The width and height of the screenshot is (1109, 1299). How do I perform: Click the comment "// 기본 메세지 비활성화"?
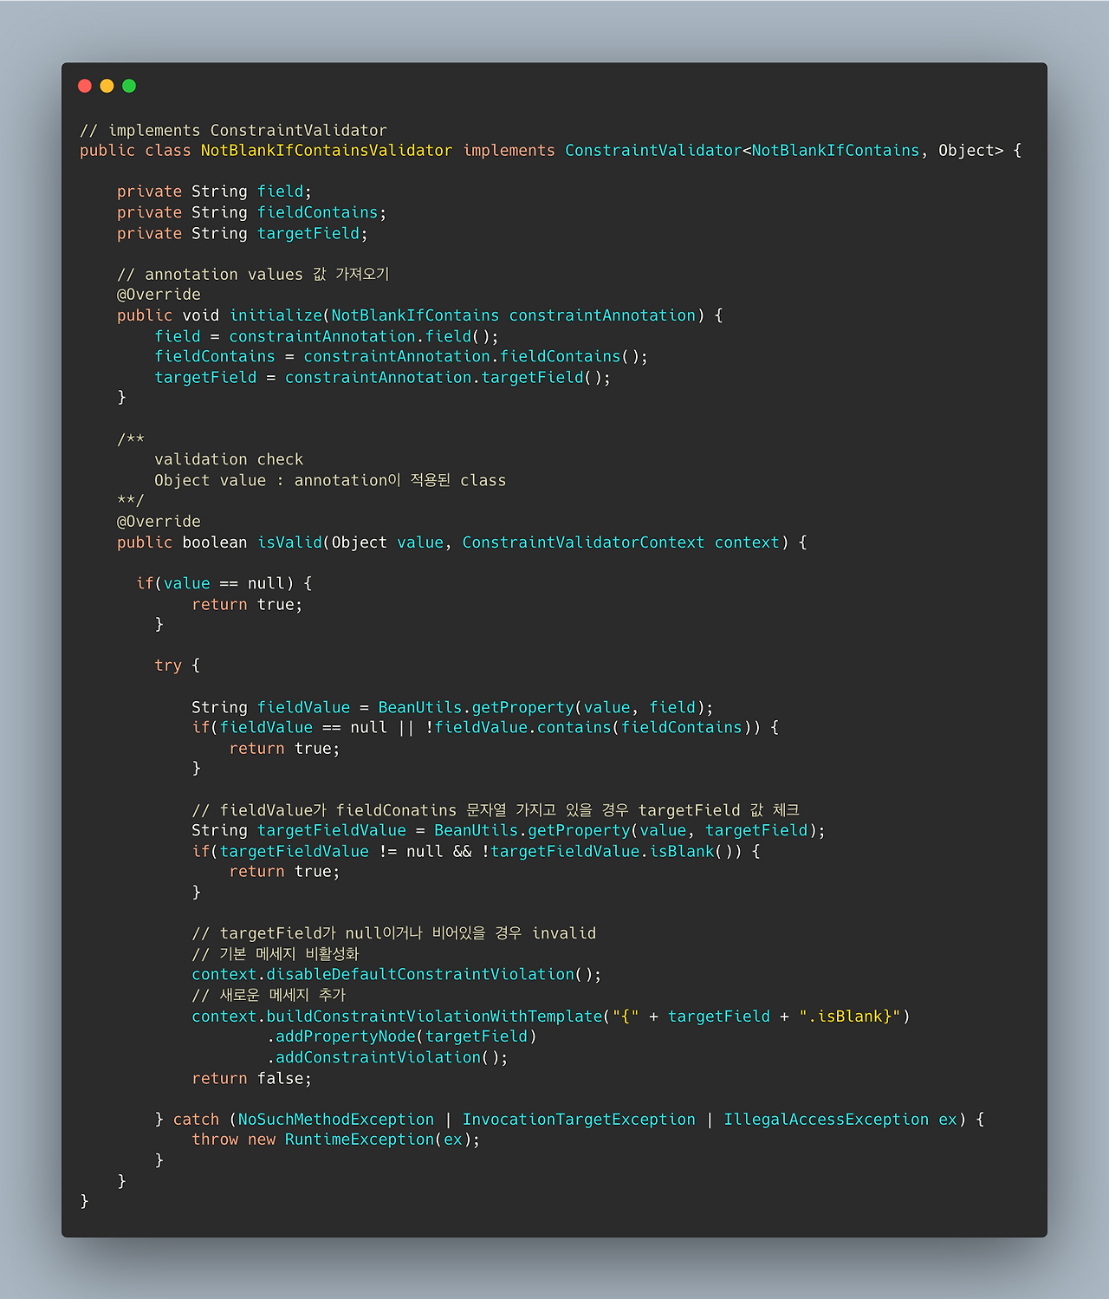[x=276, y=954]
